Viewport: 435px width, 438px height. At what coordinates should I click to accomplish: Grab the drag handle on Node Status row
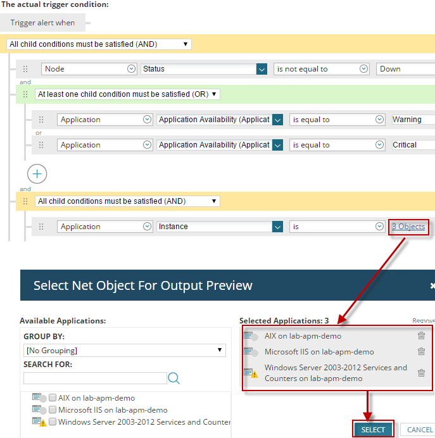pyautogui.click(x=26, y=69)
